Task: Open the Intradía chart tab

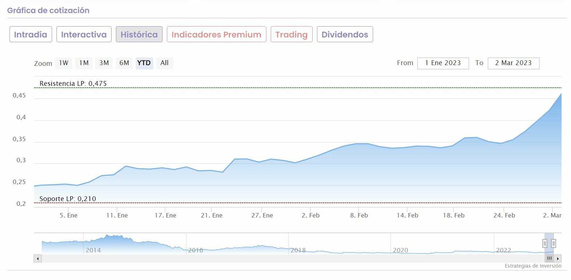Action: point(31,35)
